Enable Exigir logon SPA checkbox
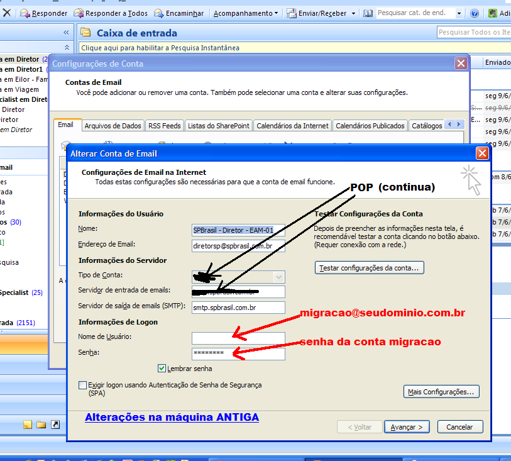Screen dimensions: 511x461 pos(83,385)
